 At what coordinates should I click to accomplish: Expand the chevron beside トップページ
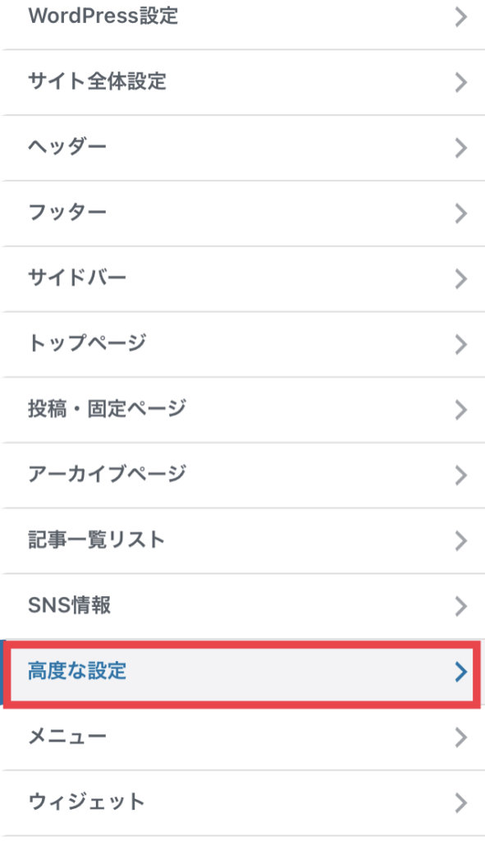461,344
